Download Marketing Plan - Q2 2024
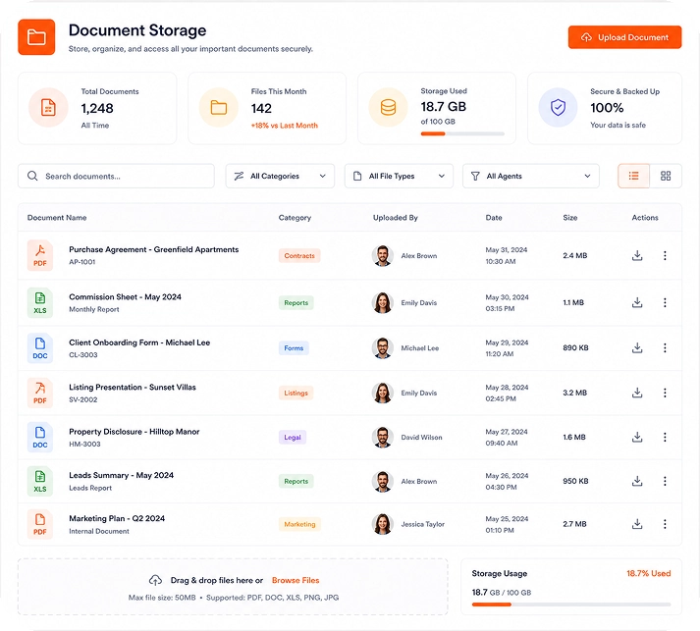 click(637, 524)
